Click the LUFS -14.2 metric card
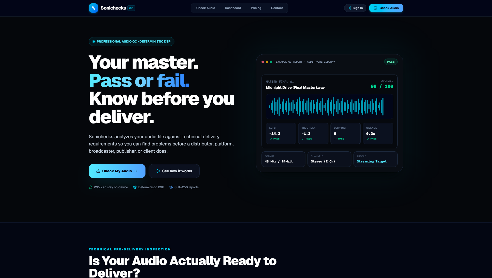This screenshot has height=278, width=492. [281, 133]
